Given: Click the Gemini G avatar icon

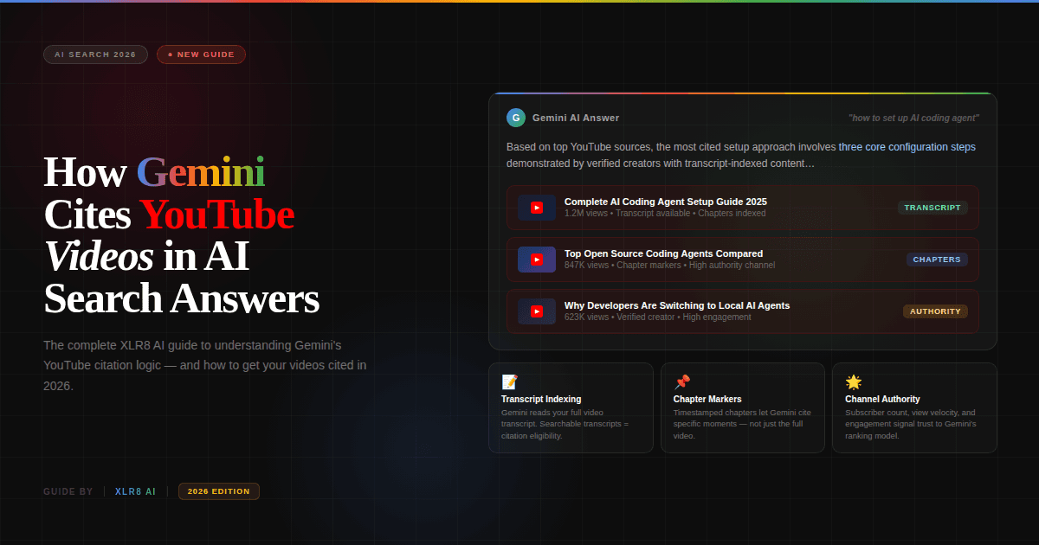Looking at the screenshot, I should [x=516, y=118].
